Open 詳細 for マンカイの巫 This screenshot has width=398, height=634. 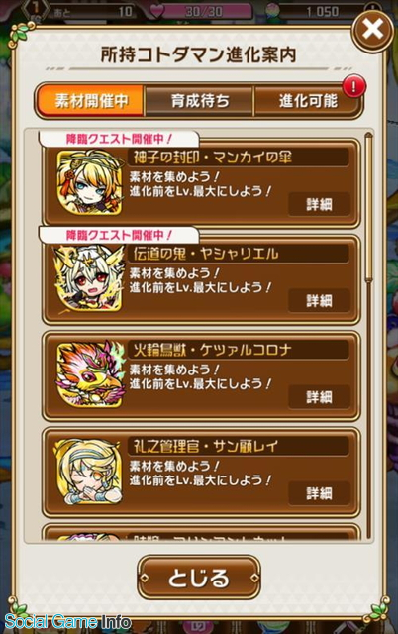click(319, 205)
